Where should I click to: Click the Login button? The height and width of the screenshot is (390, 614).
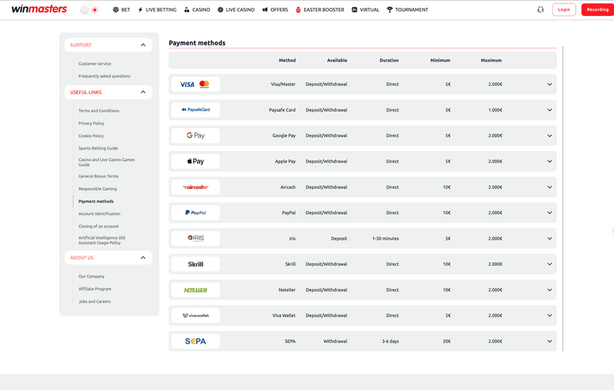[564, 9]
